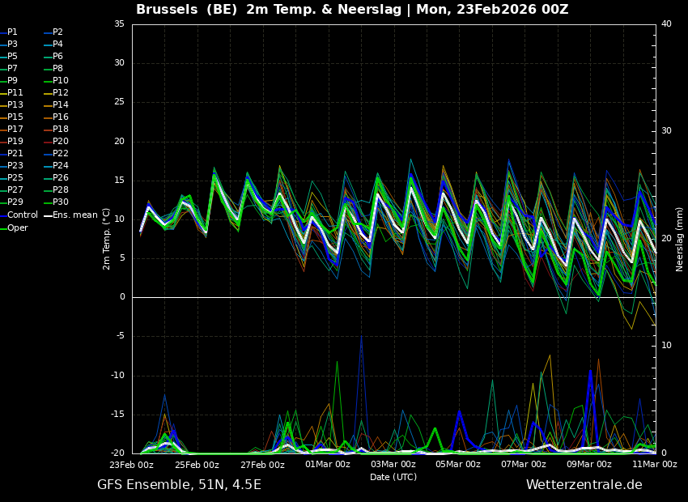Click the Ens. mean legend entry
Viewport: 688px width, 502px height.
coord(74,215)
